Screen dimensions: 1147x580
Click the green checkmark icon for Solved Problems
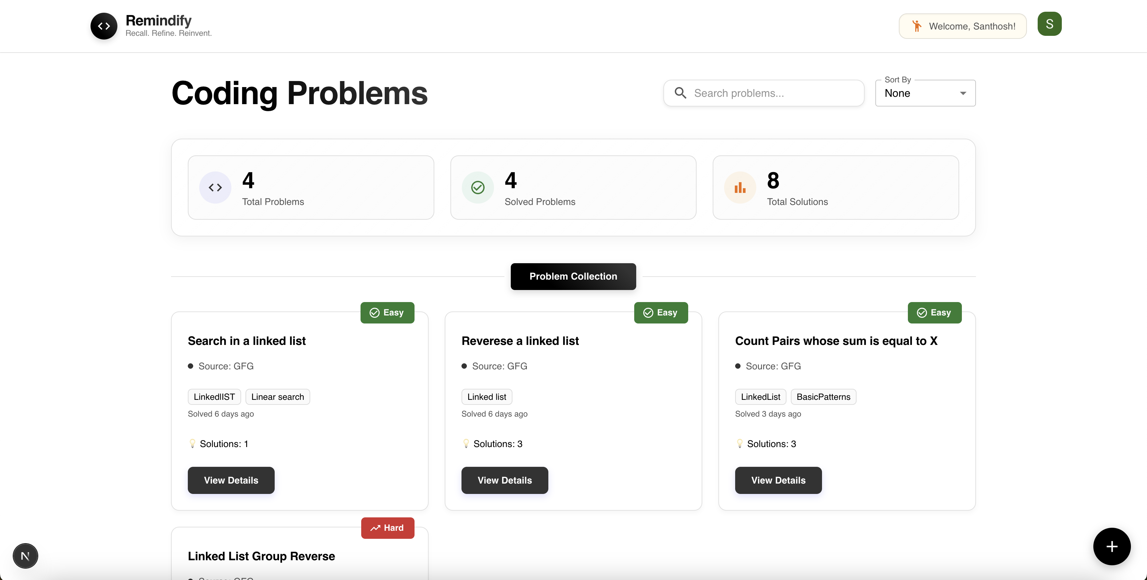(x=477, y=188)
